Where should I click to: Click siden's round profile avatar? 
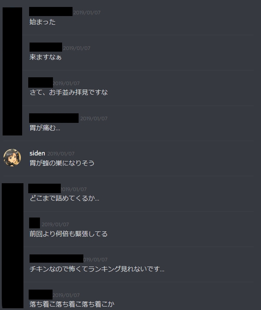(x=12, y=157)
